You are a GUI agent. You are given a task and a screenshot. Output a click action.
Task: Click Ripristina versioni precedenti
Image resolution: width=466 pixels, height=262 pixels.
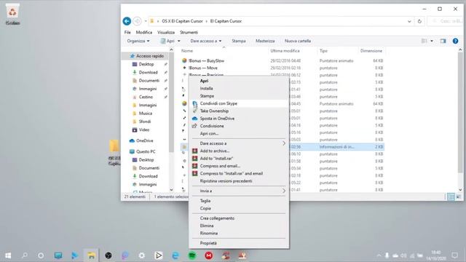(x=239, y=181)
